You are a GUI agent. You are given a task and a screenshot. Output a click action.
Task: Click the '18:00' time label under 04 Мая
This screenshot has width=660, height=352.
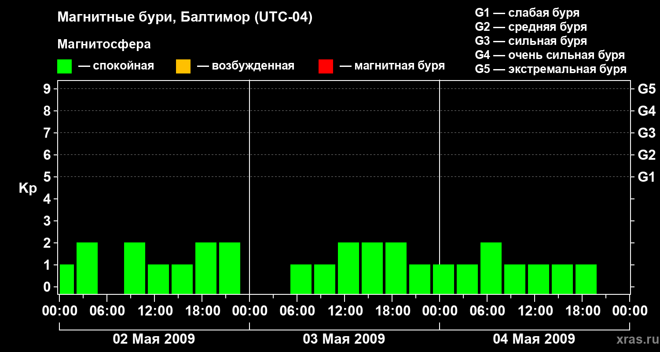click(582, 311)
